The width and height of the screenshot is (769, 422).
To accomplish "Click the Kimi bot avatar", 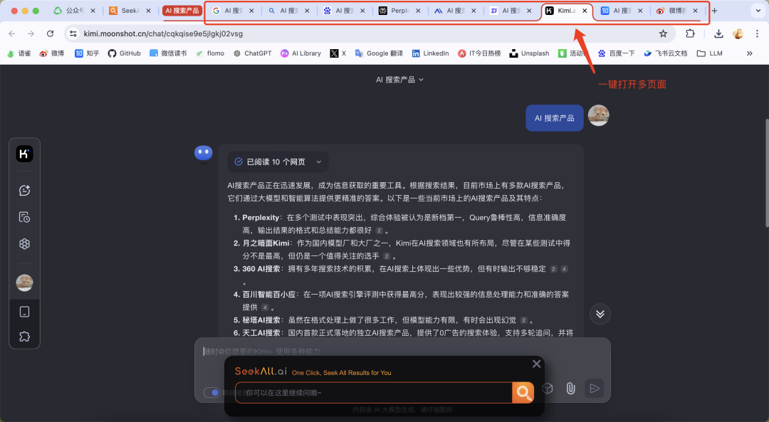I will (x=203, y=154).
